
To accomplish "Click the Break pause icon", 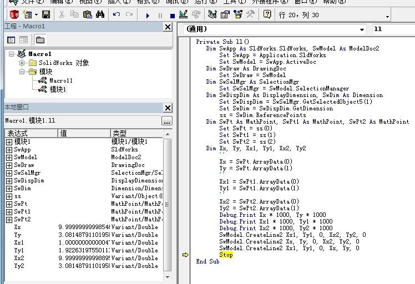I will tap(160, 16).
